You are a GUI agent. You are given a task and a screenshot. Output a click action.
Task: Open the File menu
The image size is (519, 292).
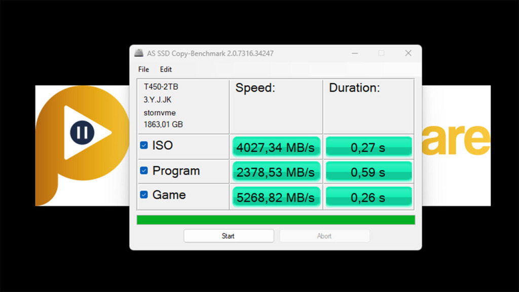pos(143,69)
